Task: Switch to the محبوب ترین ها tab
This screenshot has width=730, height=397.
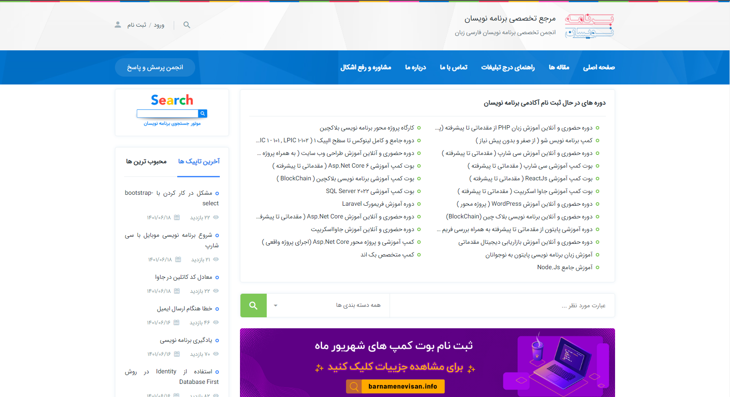Action: click(146, 162)
